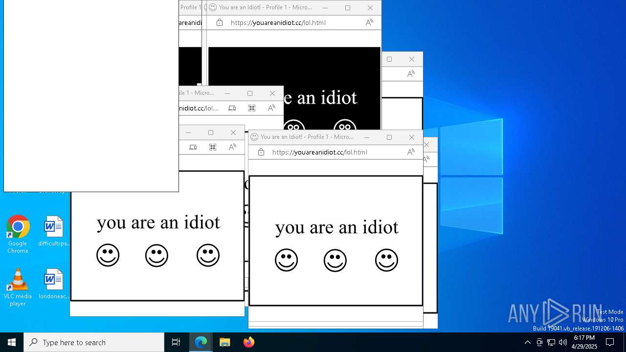Click the network icon in system tray

click(x=551, y=342)
